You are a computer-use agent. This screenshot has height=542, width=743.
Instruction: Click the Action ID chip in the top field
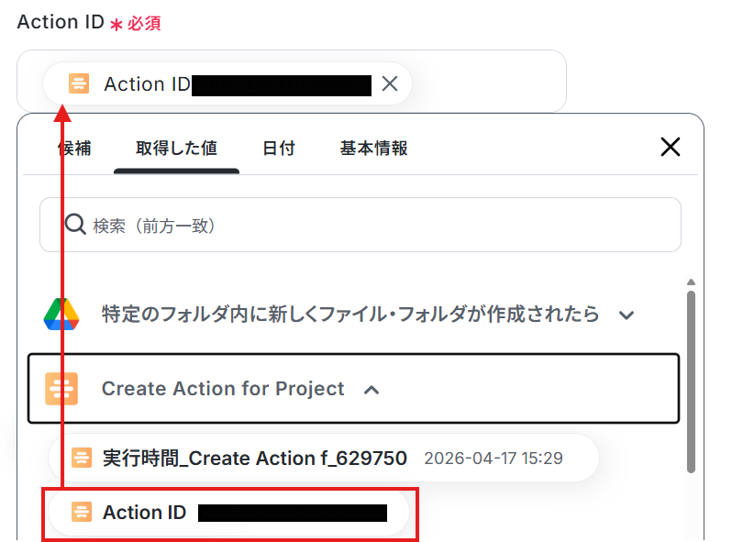point(220,84)
